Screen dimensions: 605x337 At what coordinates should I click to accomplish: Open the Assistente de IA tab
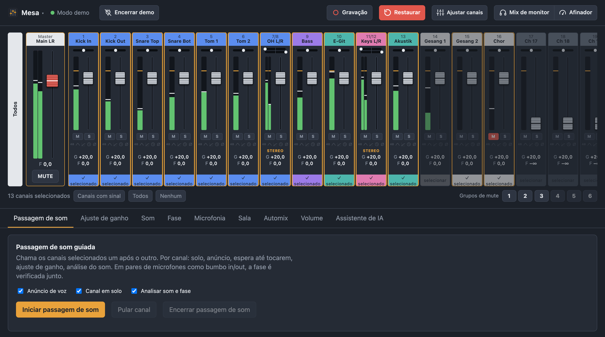pos(360,218)
